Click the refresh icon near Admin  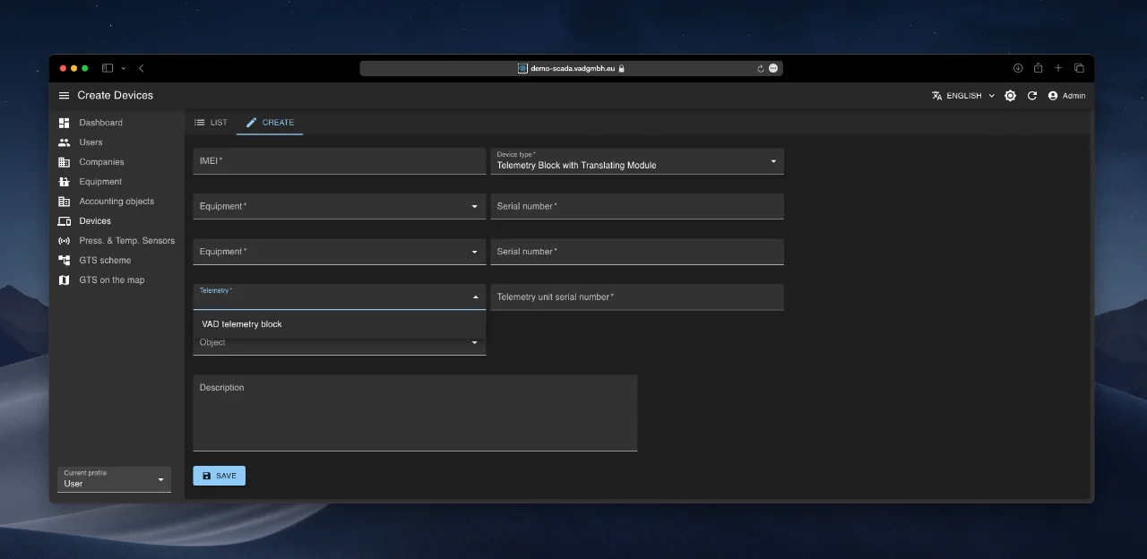(1032, 96)
